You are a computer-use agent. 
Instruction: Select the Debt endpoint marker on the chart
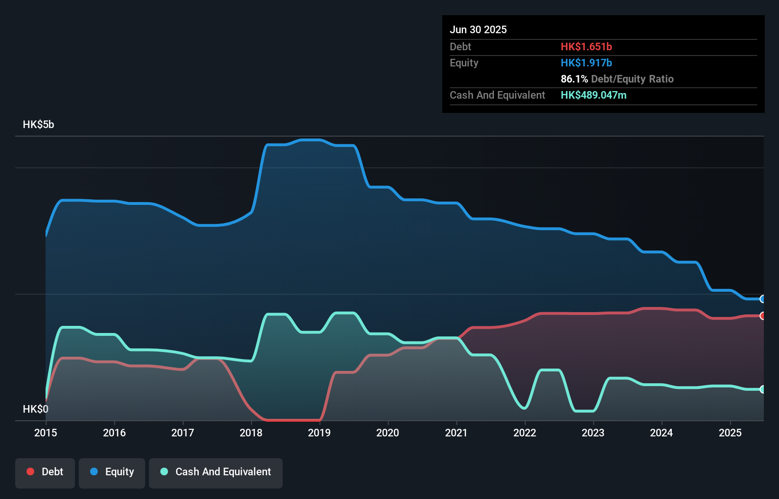coord(762,314)
